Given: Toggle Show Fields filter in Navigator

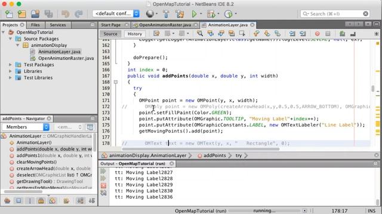Looking at the screenshot, I should (x=19, y=201).
